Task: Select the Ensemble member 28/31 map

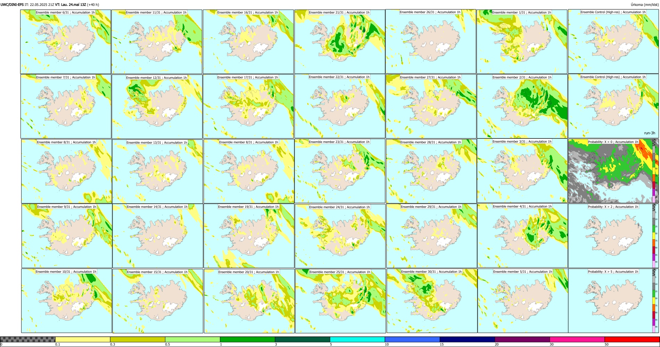Action: (x=431, y=171)
